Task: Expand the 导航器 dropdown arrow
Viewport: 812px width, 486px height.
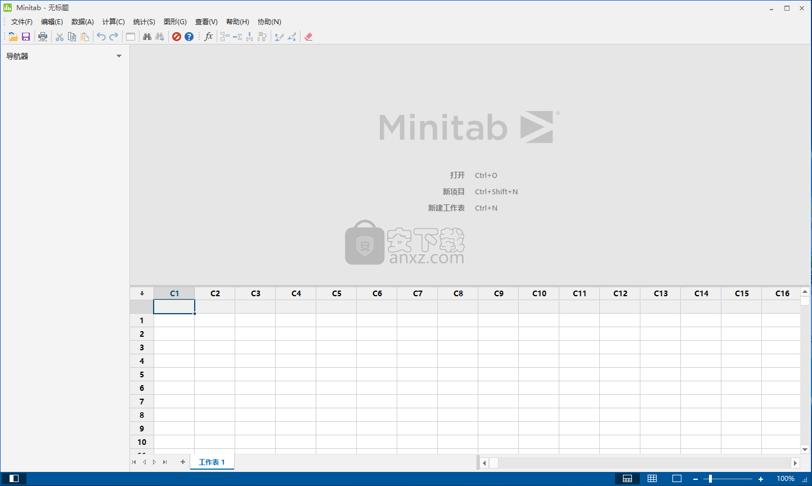Action: tap(119, 56)
